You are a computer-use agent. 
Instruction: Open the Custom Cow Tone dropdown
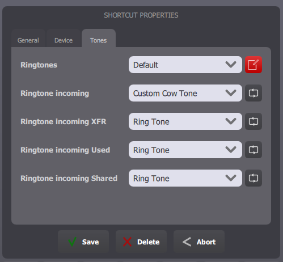click(x=185, y=93)
